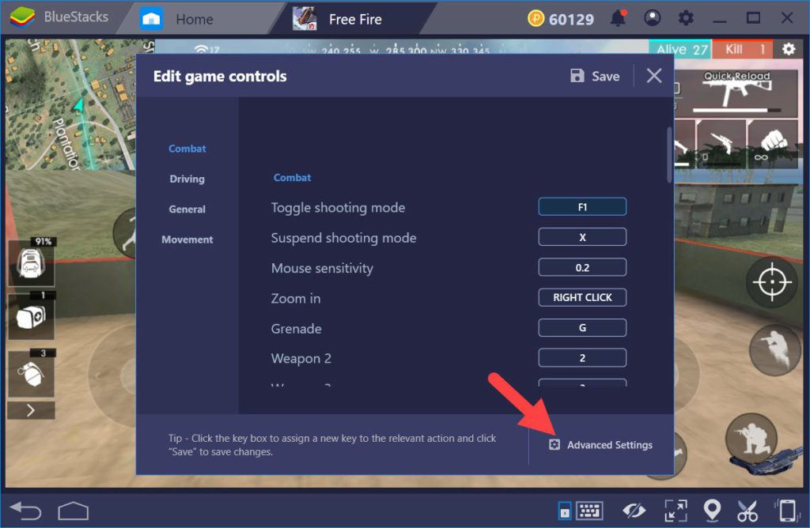Open the user account icon

[652, 17]
